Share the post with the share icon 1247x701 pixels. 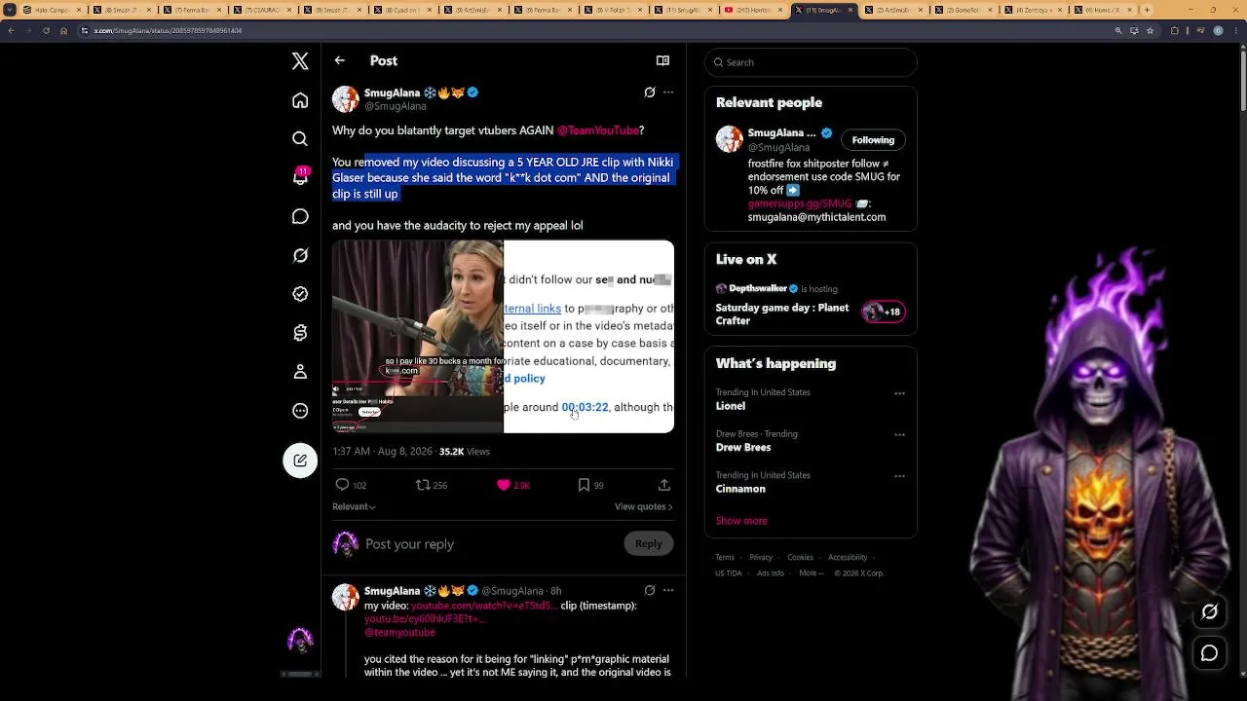click(x=664, y=485)
